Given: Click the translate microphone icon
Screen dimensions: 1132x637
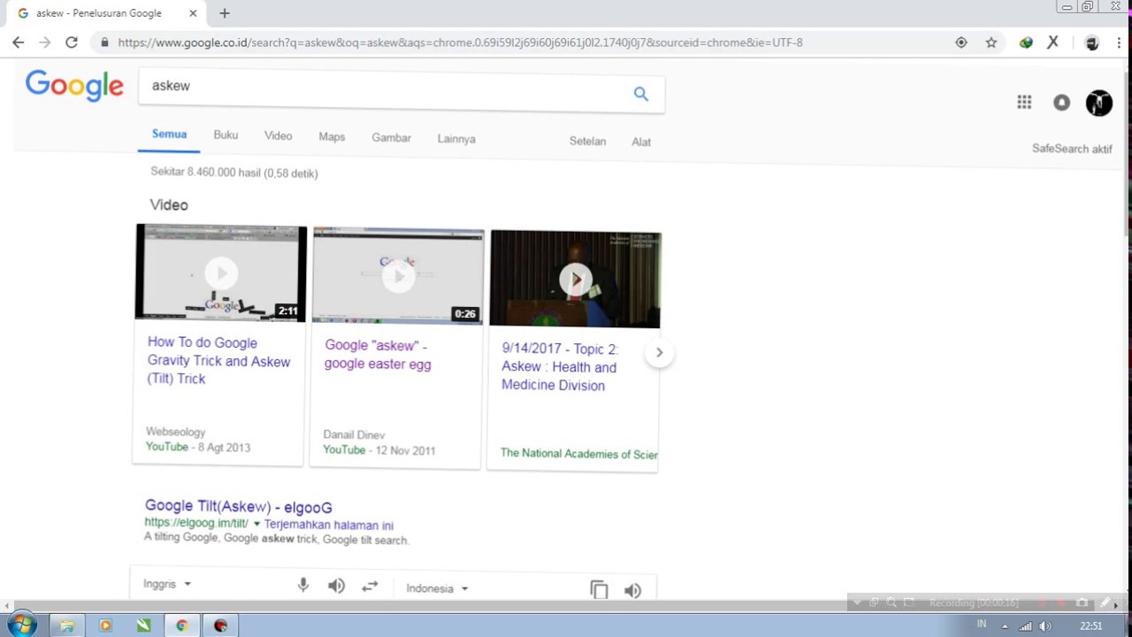Looking at the screenshot, I should pyautogui.click(x=303, y=585).
